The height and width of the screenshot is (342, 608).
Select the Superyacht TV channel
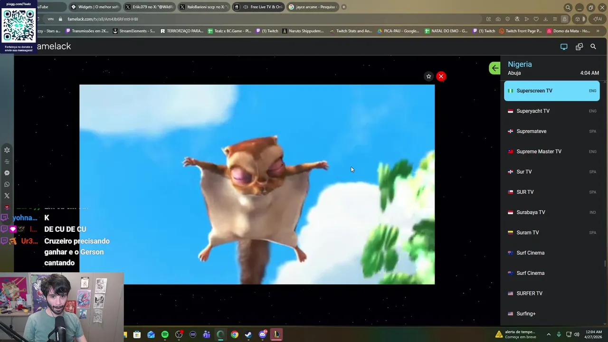(552, 111)
